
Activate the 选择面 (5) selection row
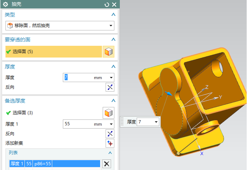coord(53,52)
